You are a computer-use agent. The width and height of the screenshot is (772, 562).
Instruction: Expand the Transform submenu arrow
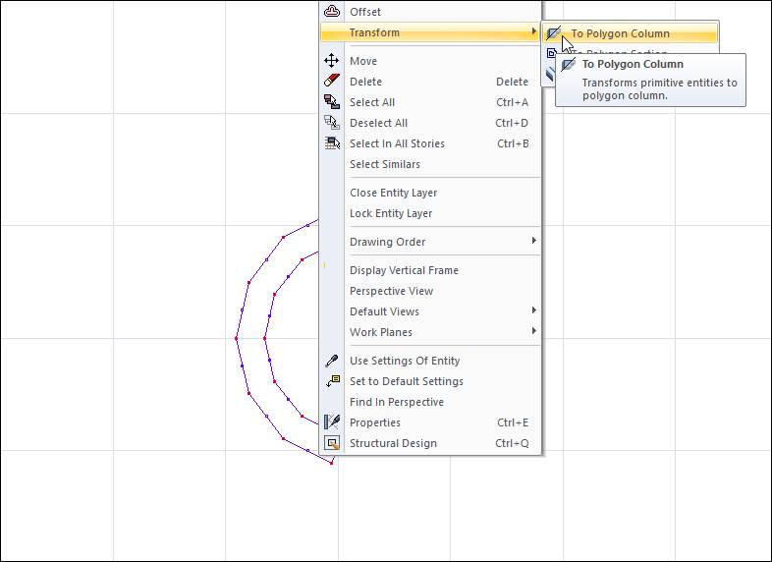tap(534, 32)
